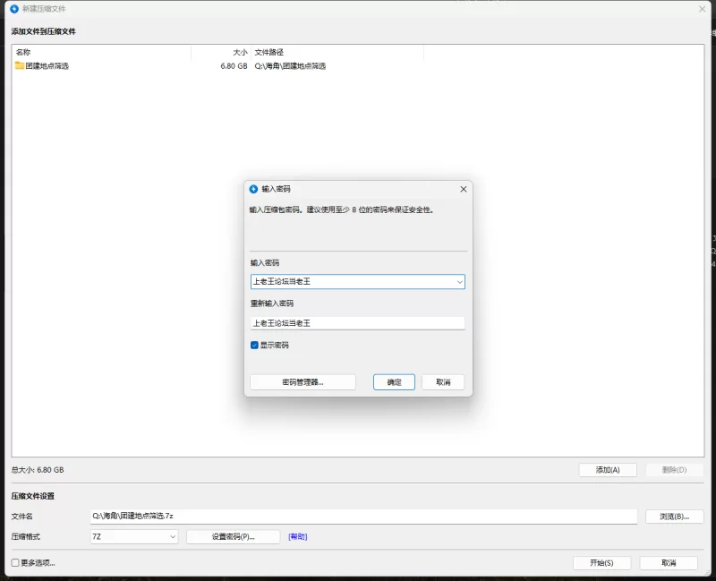The image size is (716, 581).
Task: Click the 删除(D) button
Action: click(674, 470)
